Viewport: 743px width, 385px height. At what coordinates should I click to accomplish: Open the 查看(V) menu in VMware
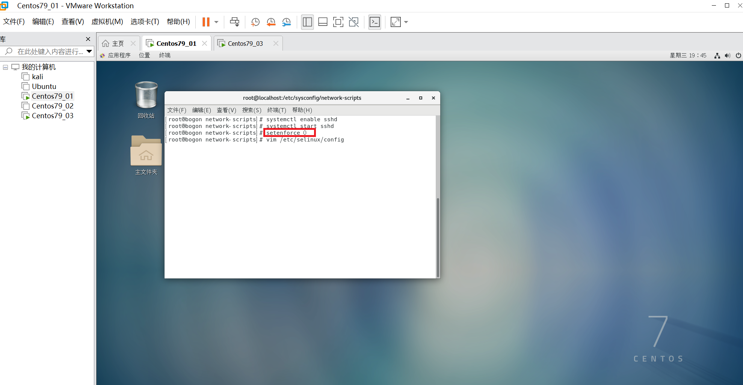tap(72, 22)
